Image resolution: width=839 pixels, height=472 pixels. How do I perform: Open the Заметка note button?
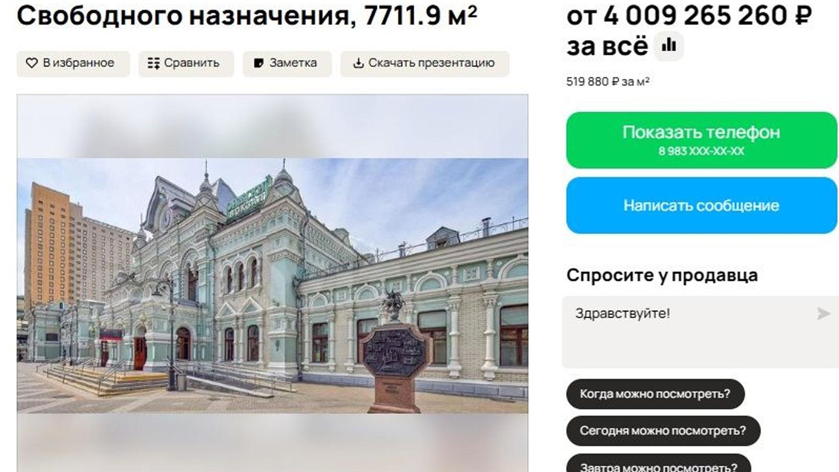(287, 64)
